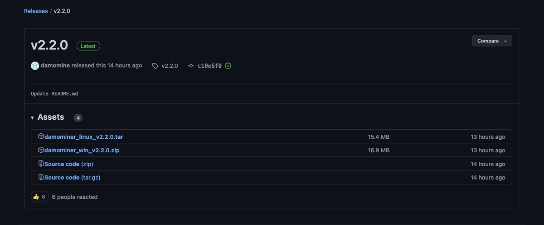Click the green verified checkmark icon
The image size is (544, 225).
click(x=228, y=66)
